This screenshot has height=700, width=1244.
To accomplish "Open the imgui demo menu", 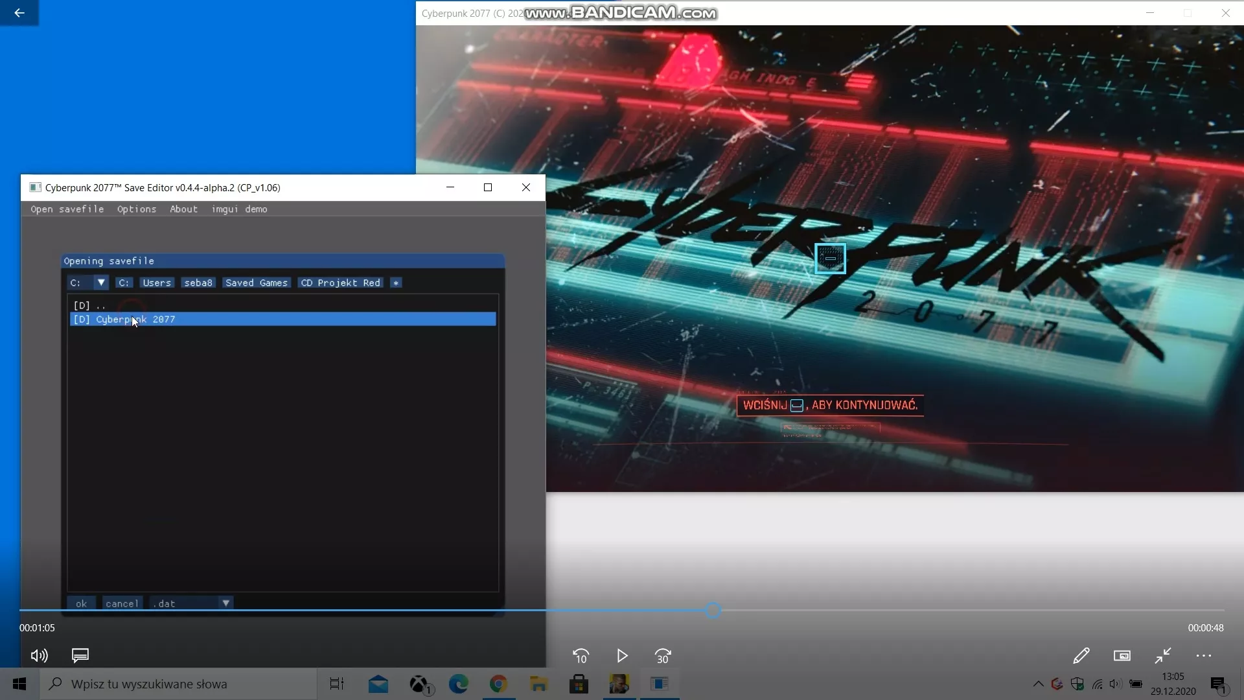I will pyautogui.click(x=239, y=209).
